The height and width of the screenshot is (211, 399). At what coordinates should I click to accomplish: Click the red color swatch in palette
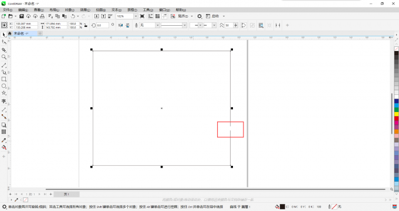(x=397, y=118)
